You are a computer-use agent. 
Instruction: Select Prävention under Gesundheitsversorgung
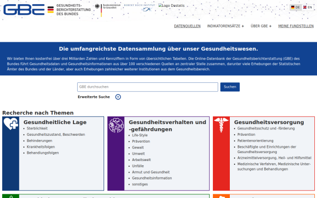[x=246, y=135]
